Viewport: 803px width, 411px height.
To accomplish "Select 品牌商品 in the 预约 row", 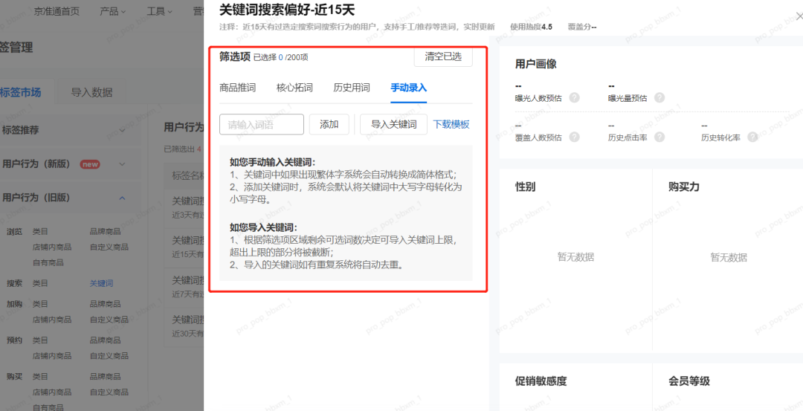I will pos(106,340).
